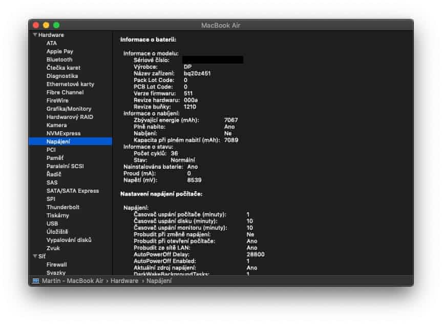Select USB in the sidebar
This screenshot has width=442, height=324.
point(52,224)
